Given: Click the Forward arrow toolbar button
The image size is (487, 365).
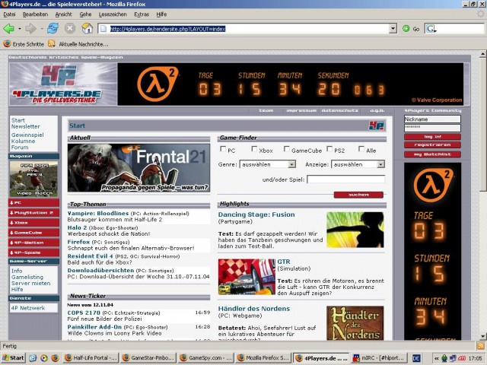Looking at the screenshot, I should click(x=30, y=29).
